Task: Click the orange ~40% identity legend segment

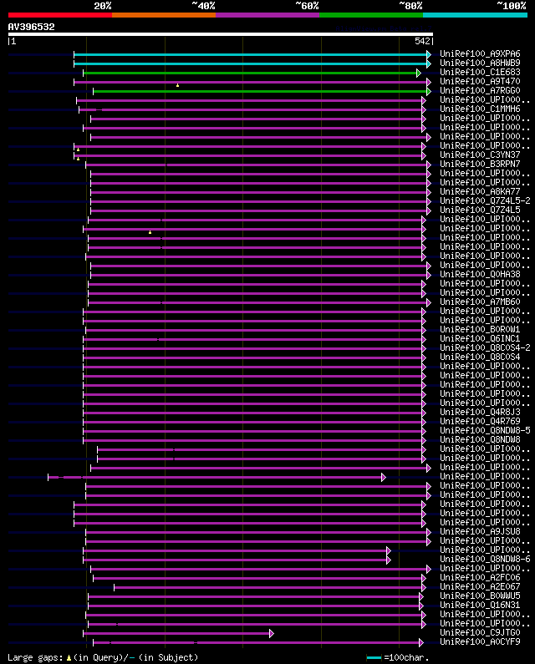Action: (x=164, y=15)
